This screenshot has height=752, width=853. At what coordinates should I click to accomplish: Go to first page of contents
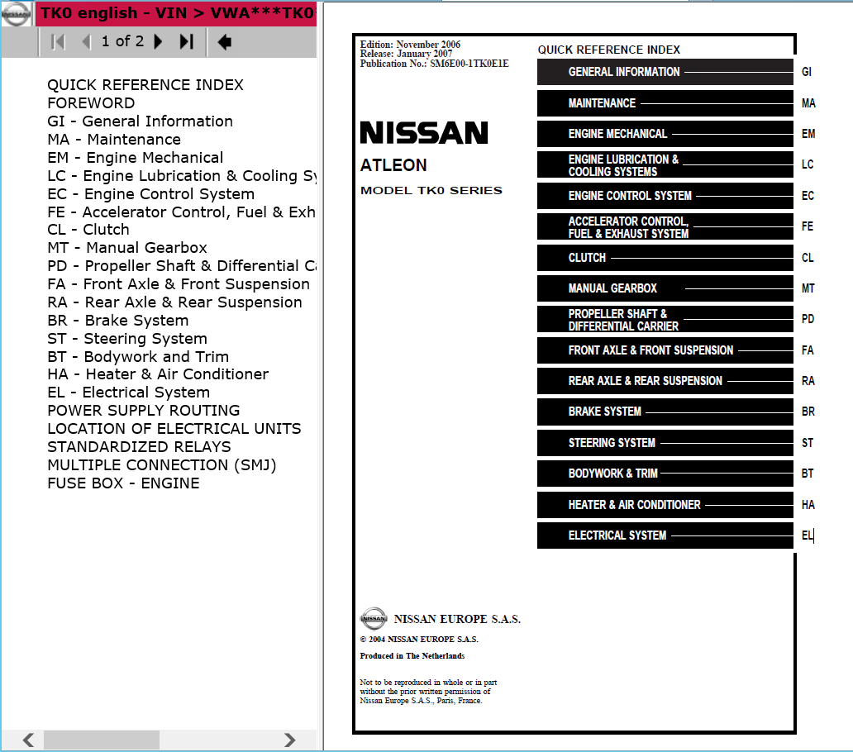tap(57, 42)
